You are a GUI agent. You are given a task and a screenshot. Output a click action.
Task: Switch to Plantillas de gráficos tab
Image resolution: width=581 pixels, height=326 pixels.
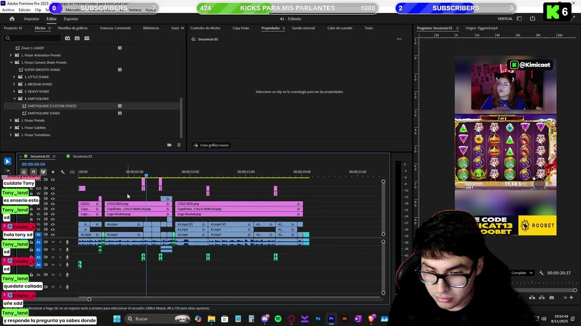[x=73, y=28]
